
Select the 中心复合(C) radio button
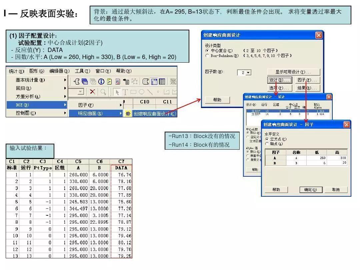[x=207, y=50]
